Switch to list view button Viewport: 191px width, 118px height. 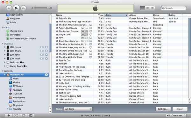[143, 8]
